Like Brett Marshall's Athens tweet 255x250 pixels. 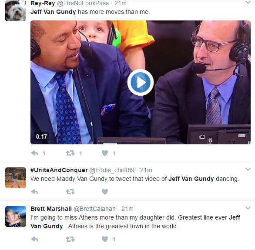(x=105, y=239)
